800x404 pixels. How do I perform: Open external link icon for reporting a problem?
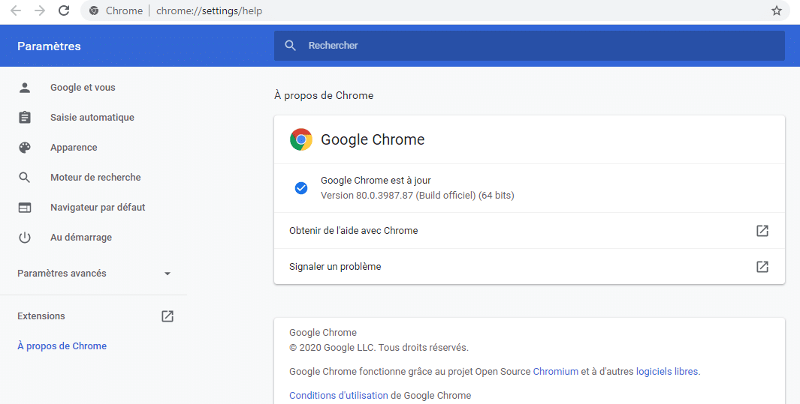[x=762, y=267]
